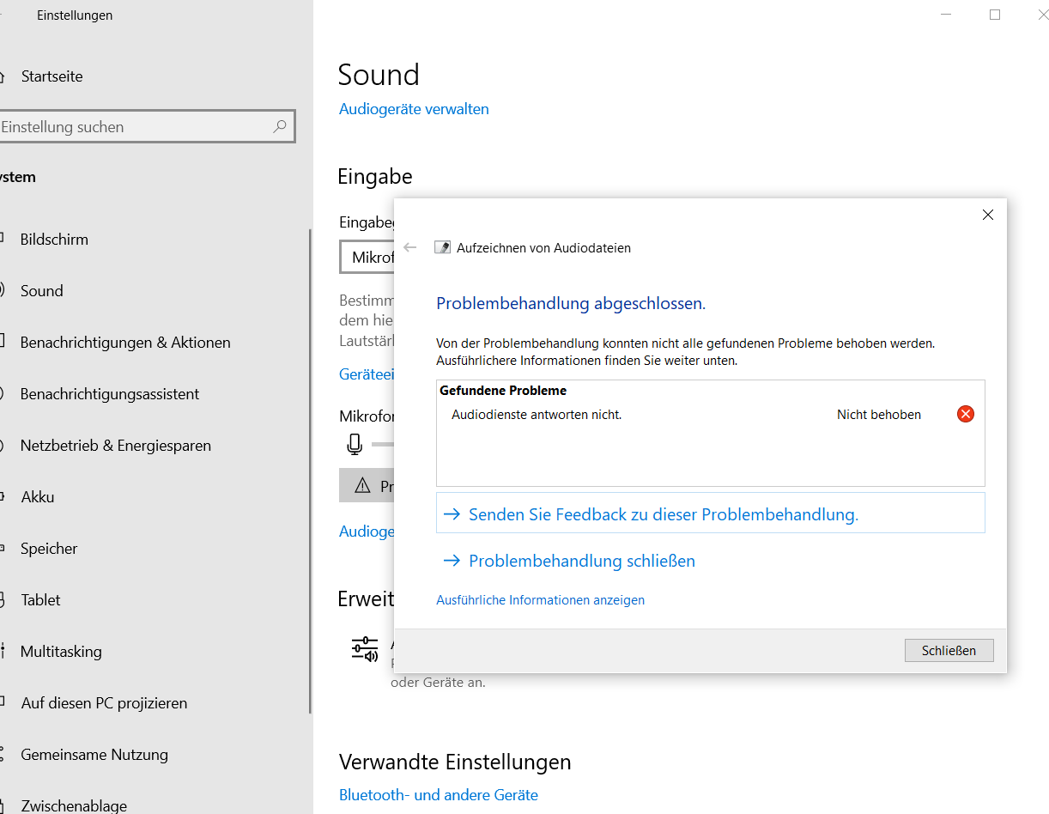Click the red error icon beside Nicht behoben
Image resolution: width=1049 pixels, height=814 pixels.
click(x=966, y=415)
